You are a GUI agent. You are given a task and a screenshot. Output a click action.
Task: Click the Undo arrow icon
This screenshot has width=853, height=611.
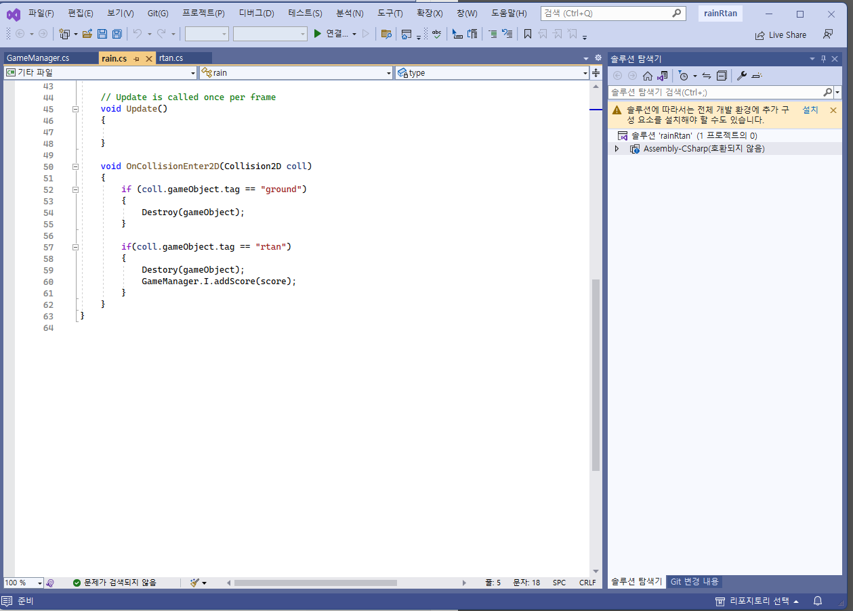tap(138, 34)
